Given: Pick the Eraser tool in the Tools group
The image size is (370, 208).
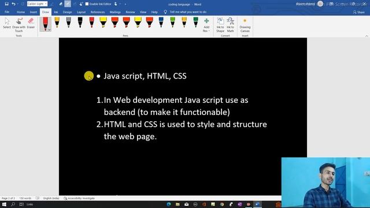Looking at the screenshot, I should tap(31, 23).
